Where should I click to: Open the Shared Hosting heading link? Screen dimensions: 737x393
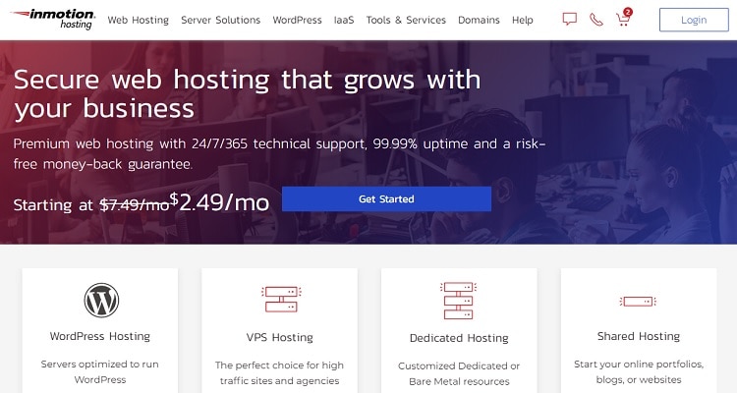point(639,336)
